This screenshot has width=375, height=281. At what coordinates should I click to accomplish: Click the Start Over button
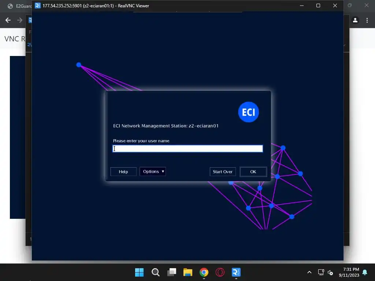coord(223,172)
